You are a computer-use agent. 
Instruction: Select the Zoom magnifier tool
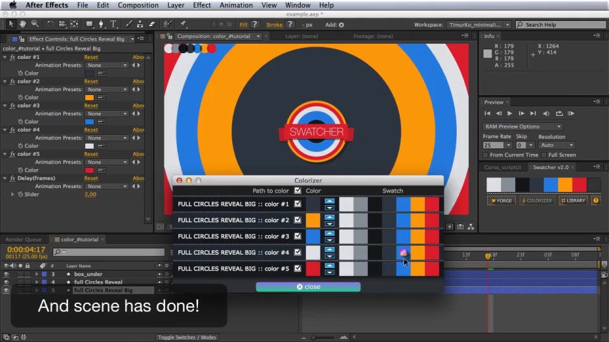click(35, 24)
